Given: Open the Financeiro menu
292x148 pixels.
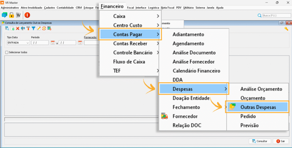Looking at the screenshot, I should pos(112,6).
